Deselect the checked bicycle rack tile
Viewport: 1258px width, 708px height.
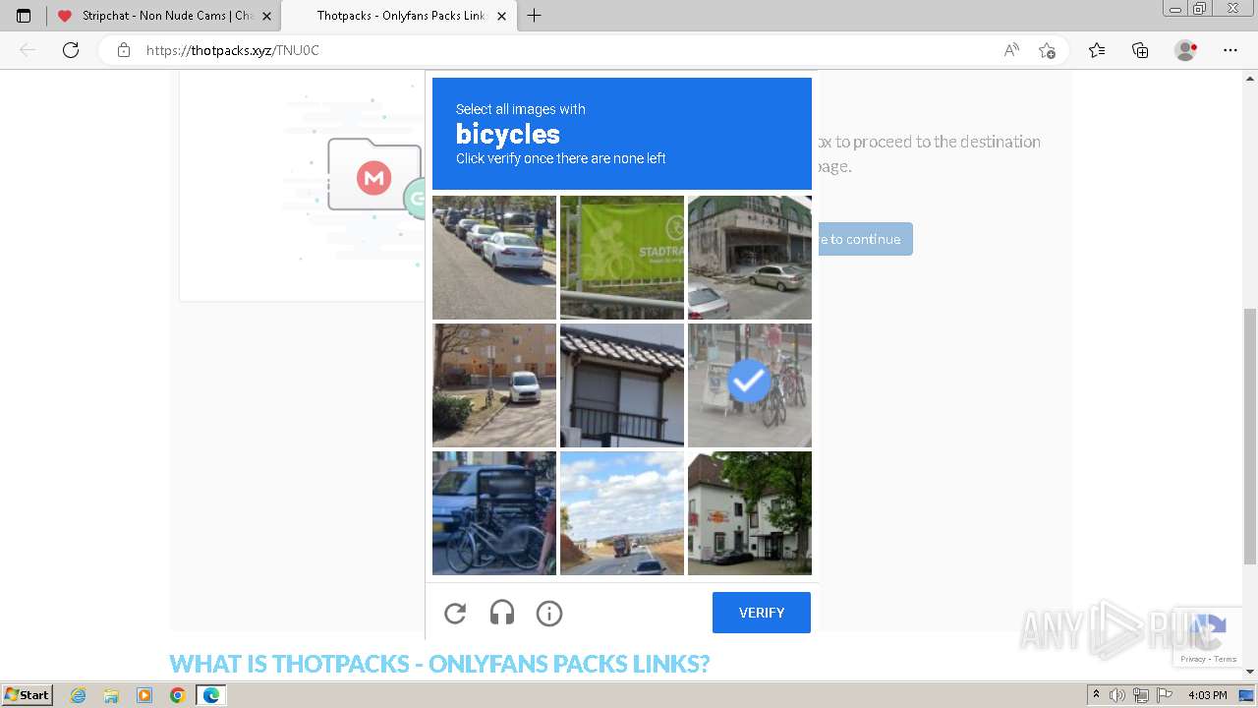[750, 385]
